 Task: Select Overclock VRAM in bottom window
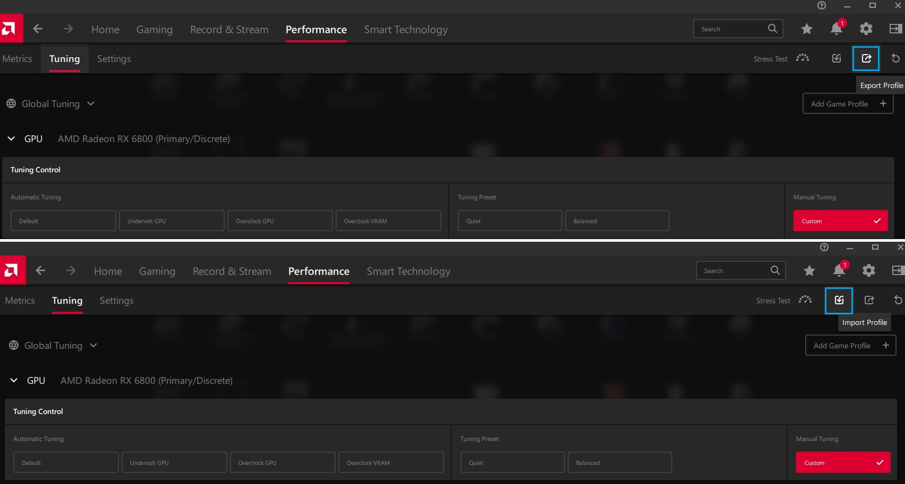point(391,462)
